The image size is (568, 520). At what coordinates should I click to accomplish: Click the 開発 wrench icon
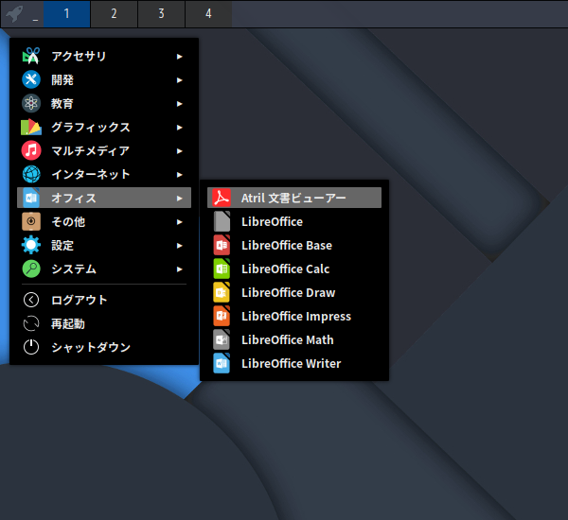click(31, 79)
